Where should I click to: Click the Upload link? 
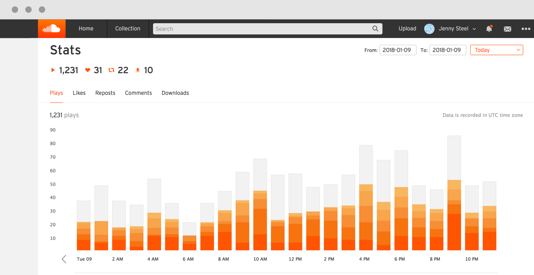click(x=407, y=29)
